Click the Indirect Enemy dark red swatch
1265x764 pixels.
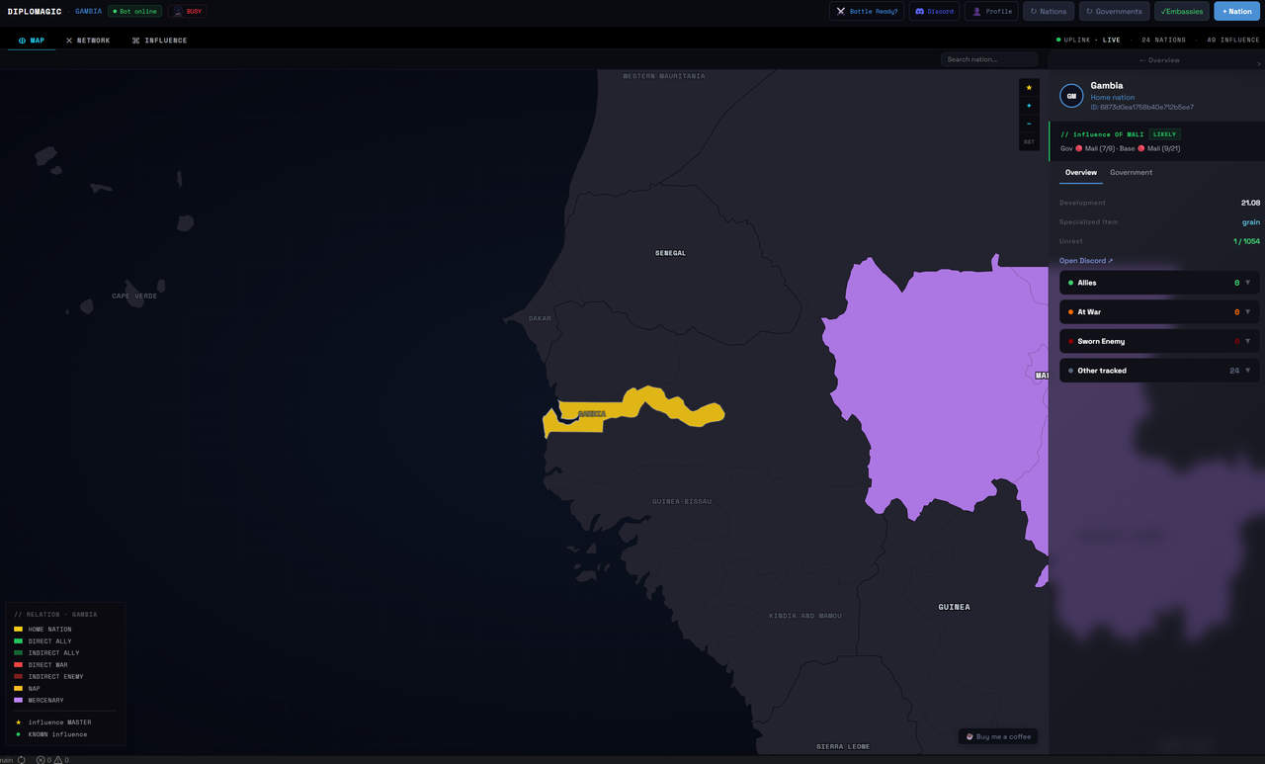tap(18, 677)
